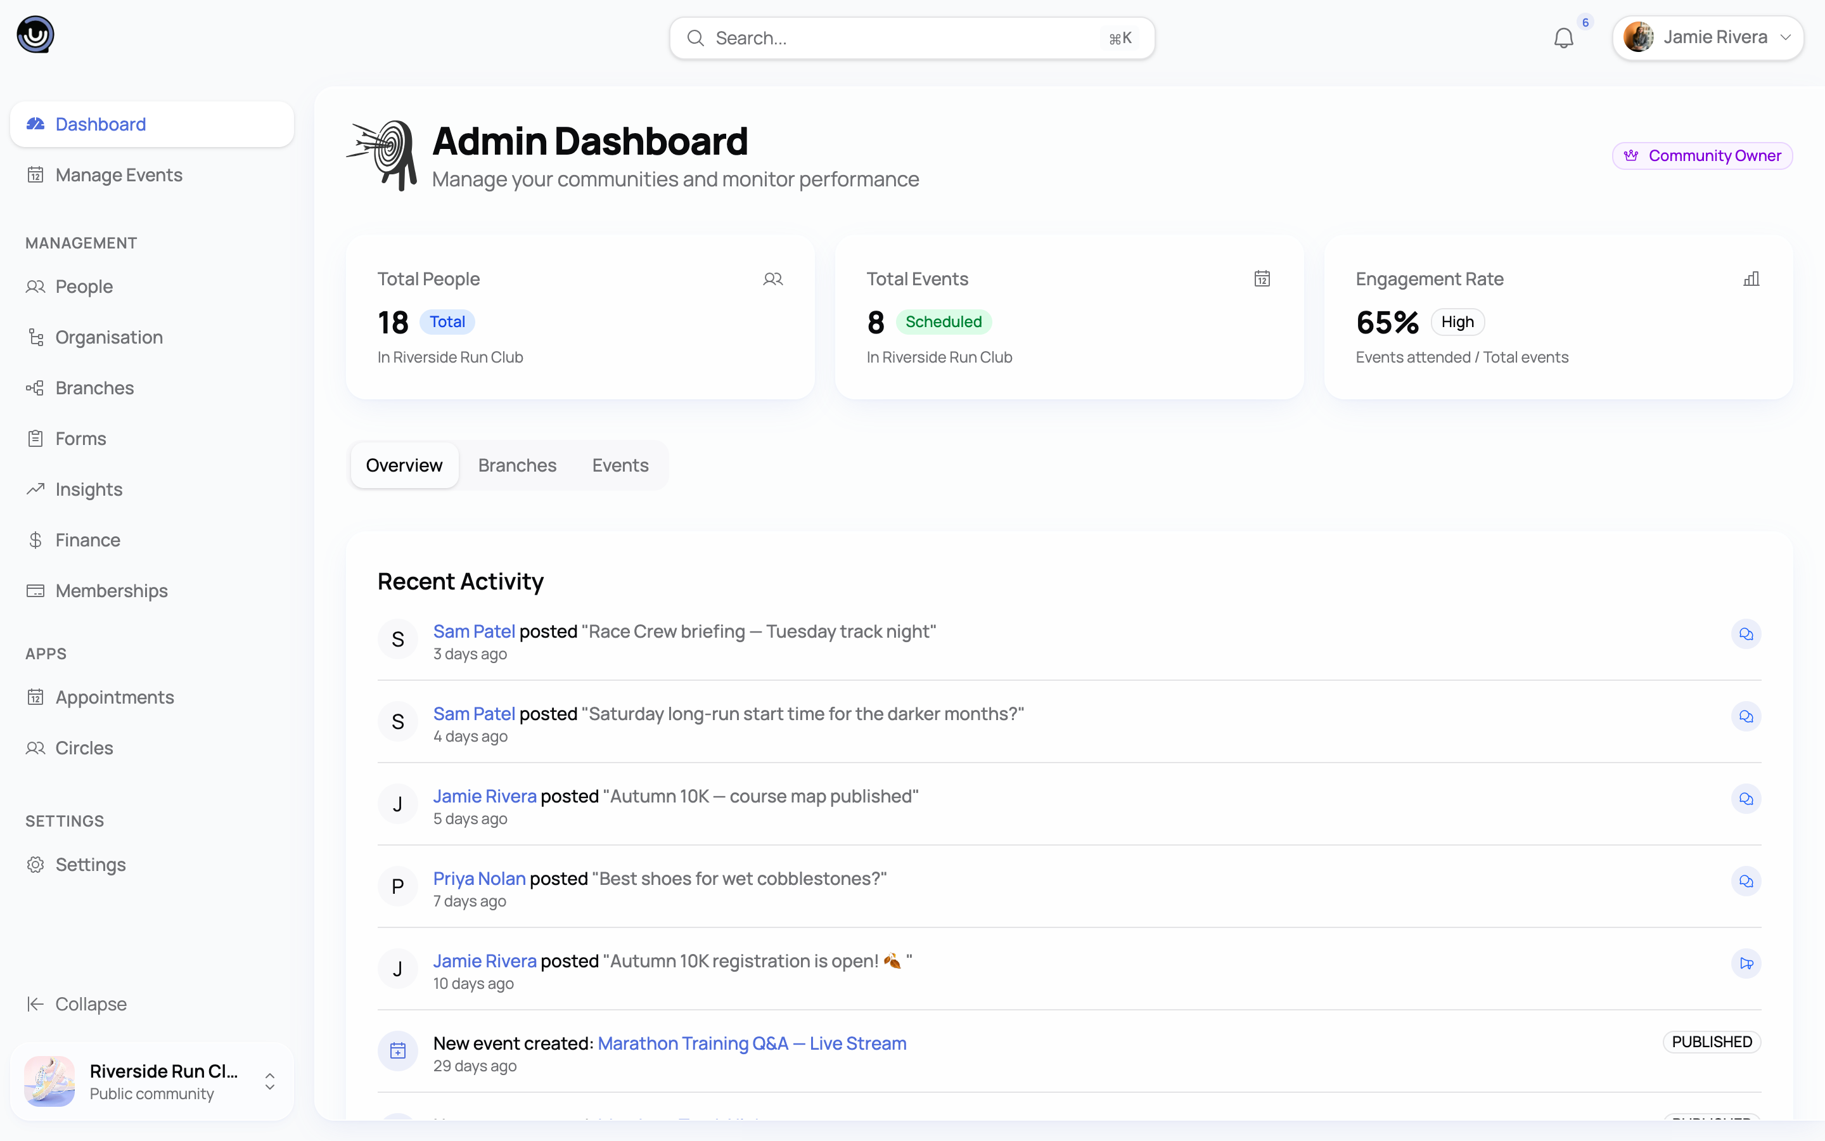
Task: Click into the Search field
Action: [912, 38]
